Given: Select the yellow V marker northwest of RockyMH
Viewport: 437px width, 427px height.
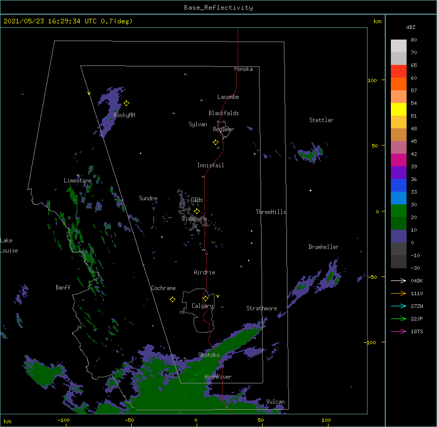Looking at the screenshot, I should pos(89,93).
